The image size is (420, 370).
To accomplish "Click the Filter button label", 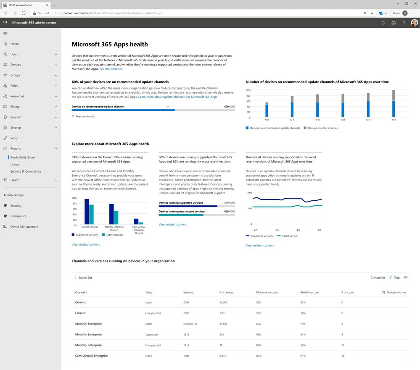I will [397, 278].
